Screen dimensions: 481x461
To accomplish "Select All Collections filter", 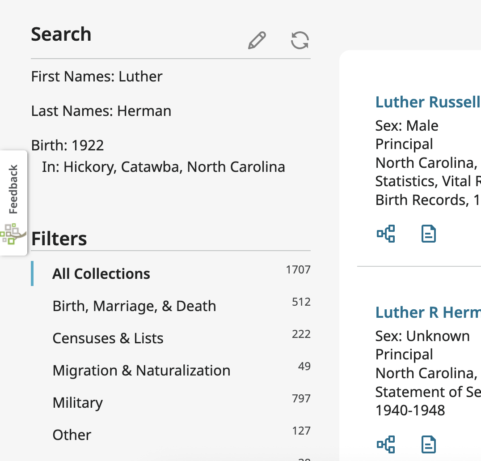I will point(101,274).
